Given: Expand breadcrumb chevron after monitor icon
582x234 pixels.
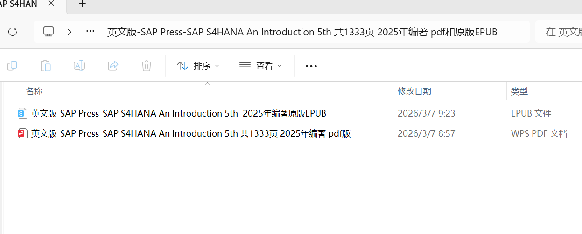Looking at the screenshot, I should (70, 32).
